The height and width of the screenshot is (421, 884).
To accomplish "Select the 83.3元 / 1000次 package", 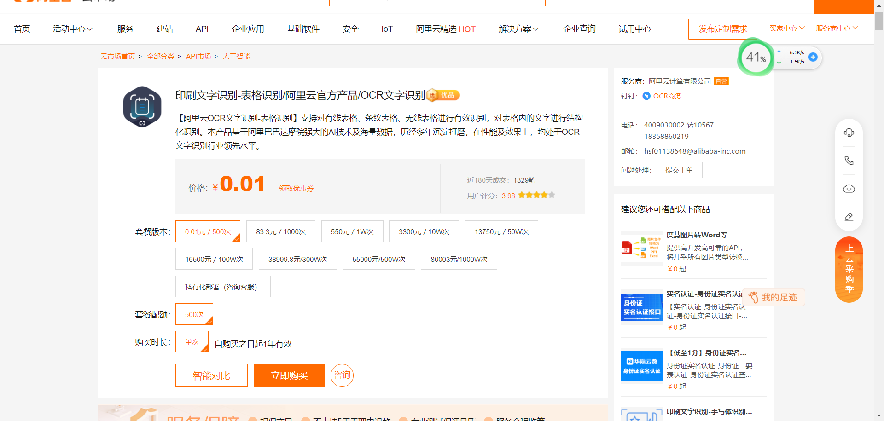I will point(281,231).
